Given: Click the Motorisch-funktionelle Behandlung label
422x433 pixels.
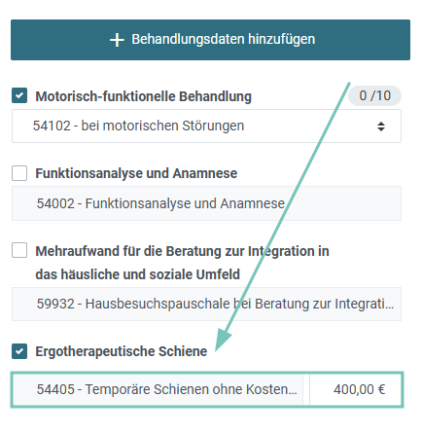Looking at the screenshot, I should coord(143,96).
